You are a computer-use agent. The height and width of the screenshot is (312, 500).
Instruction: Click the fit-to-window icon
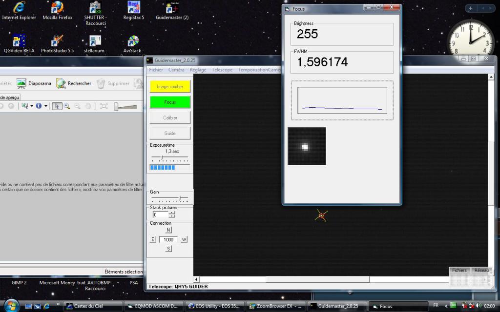point(104,106)
